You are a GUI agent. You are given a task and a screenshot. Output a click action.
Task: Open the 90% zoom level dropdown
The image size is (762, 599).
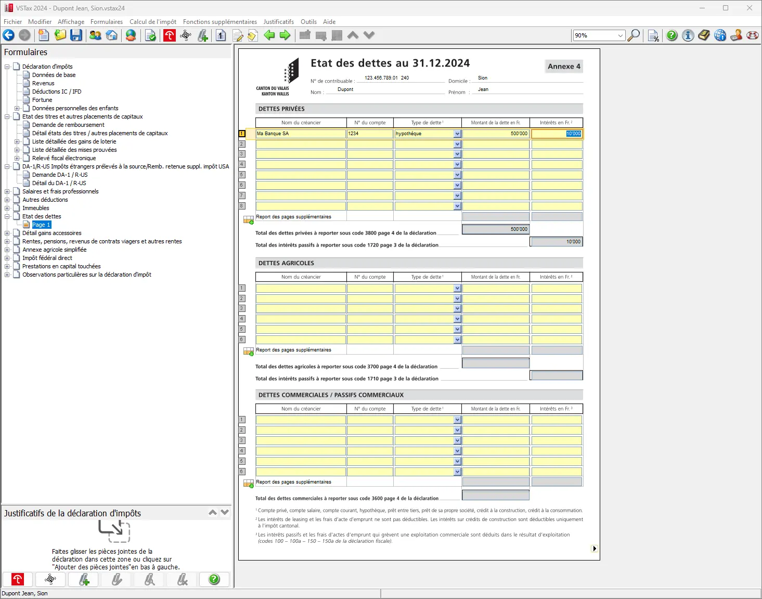point(620,35)
